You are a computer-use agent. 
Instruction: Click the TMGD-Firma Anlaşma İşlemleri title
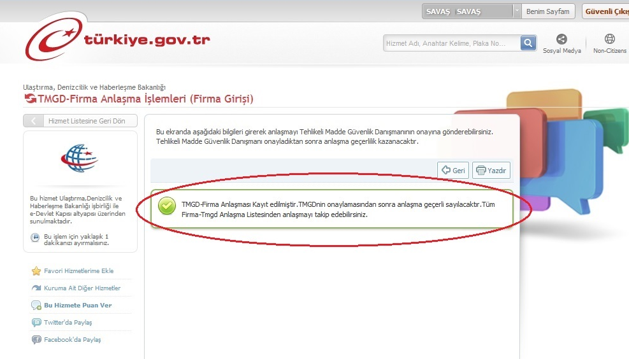click(x=145, y=99)
